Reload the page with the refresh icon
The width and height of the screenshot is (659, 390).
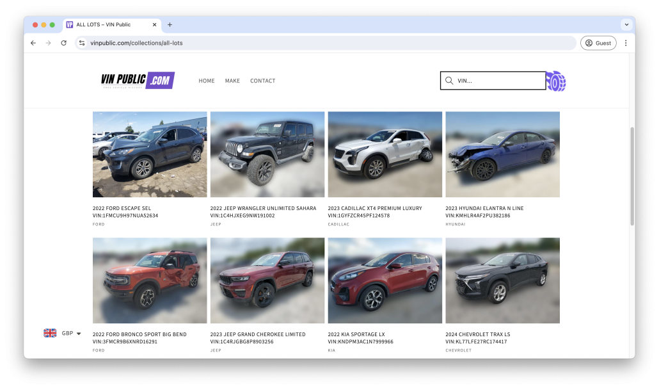coord(63,43)
